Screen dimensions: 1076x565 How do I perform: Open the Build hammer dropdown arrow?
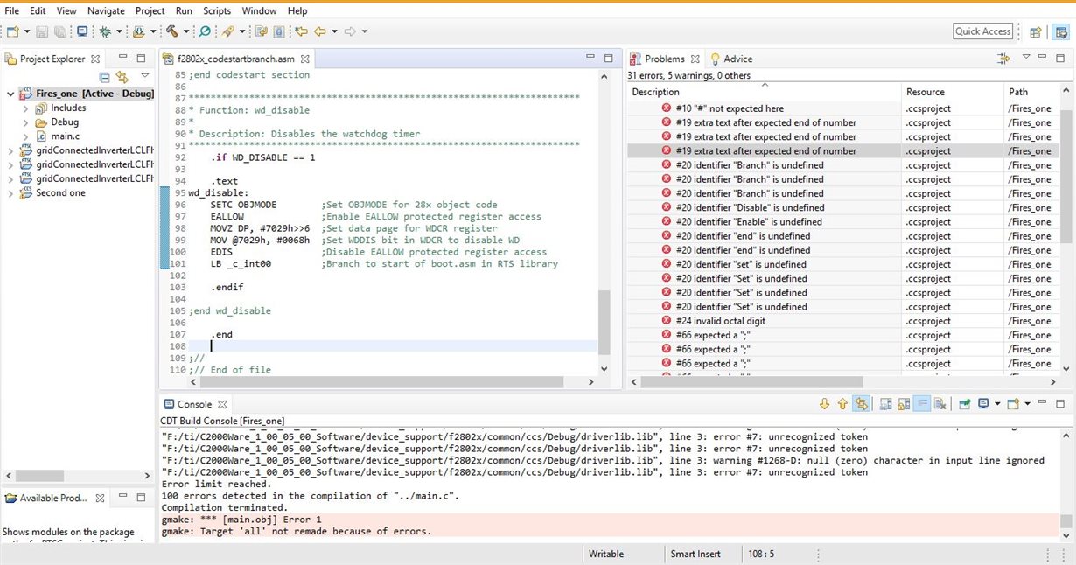(x=185, y=32)
